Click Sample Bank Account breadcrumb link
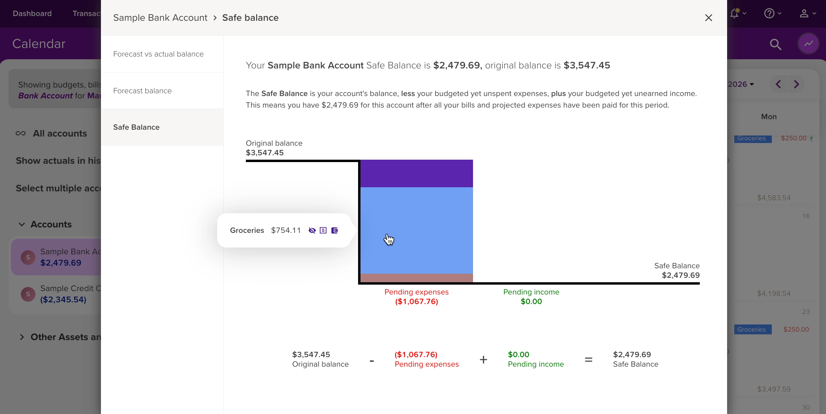This screenshot has height=414, width=826. pyautogui.click(x=160, y=18)
